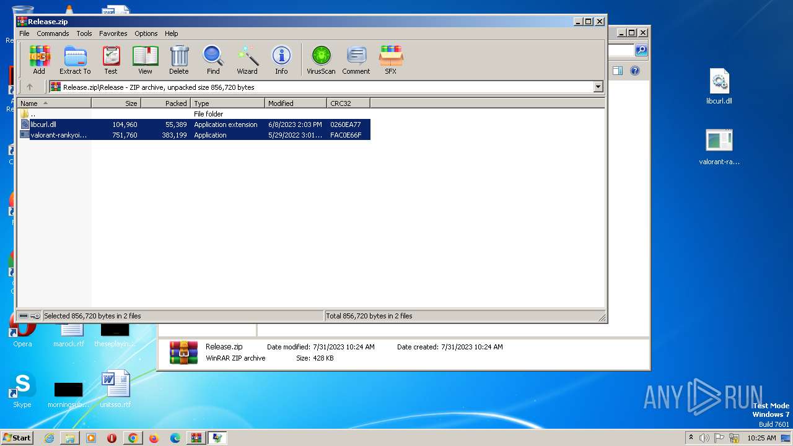
Task: Click the valorant-ra... desktop icon
Action: [719, 147]
